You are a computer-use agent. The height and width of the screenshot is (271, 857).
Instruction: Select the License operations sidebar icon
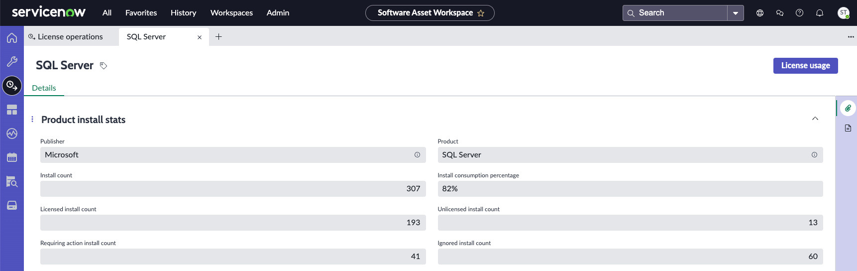pyautogui.click(x=12, y=86)
